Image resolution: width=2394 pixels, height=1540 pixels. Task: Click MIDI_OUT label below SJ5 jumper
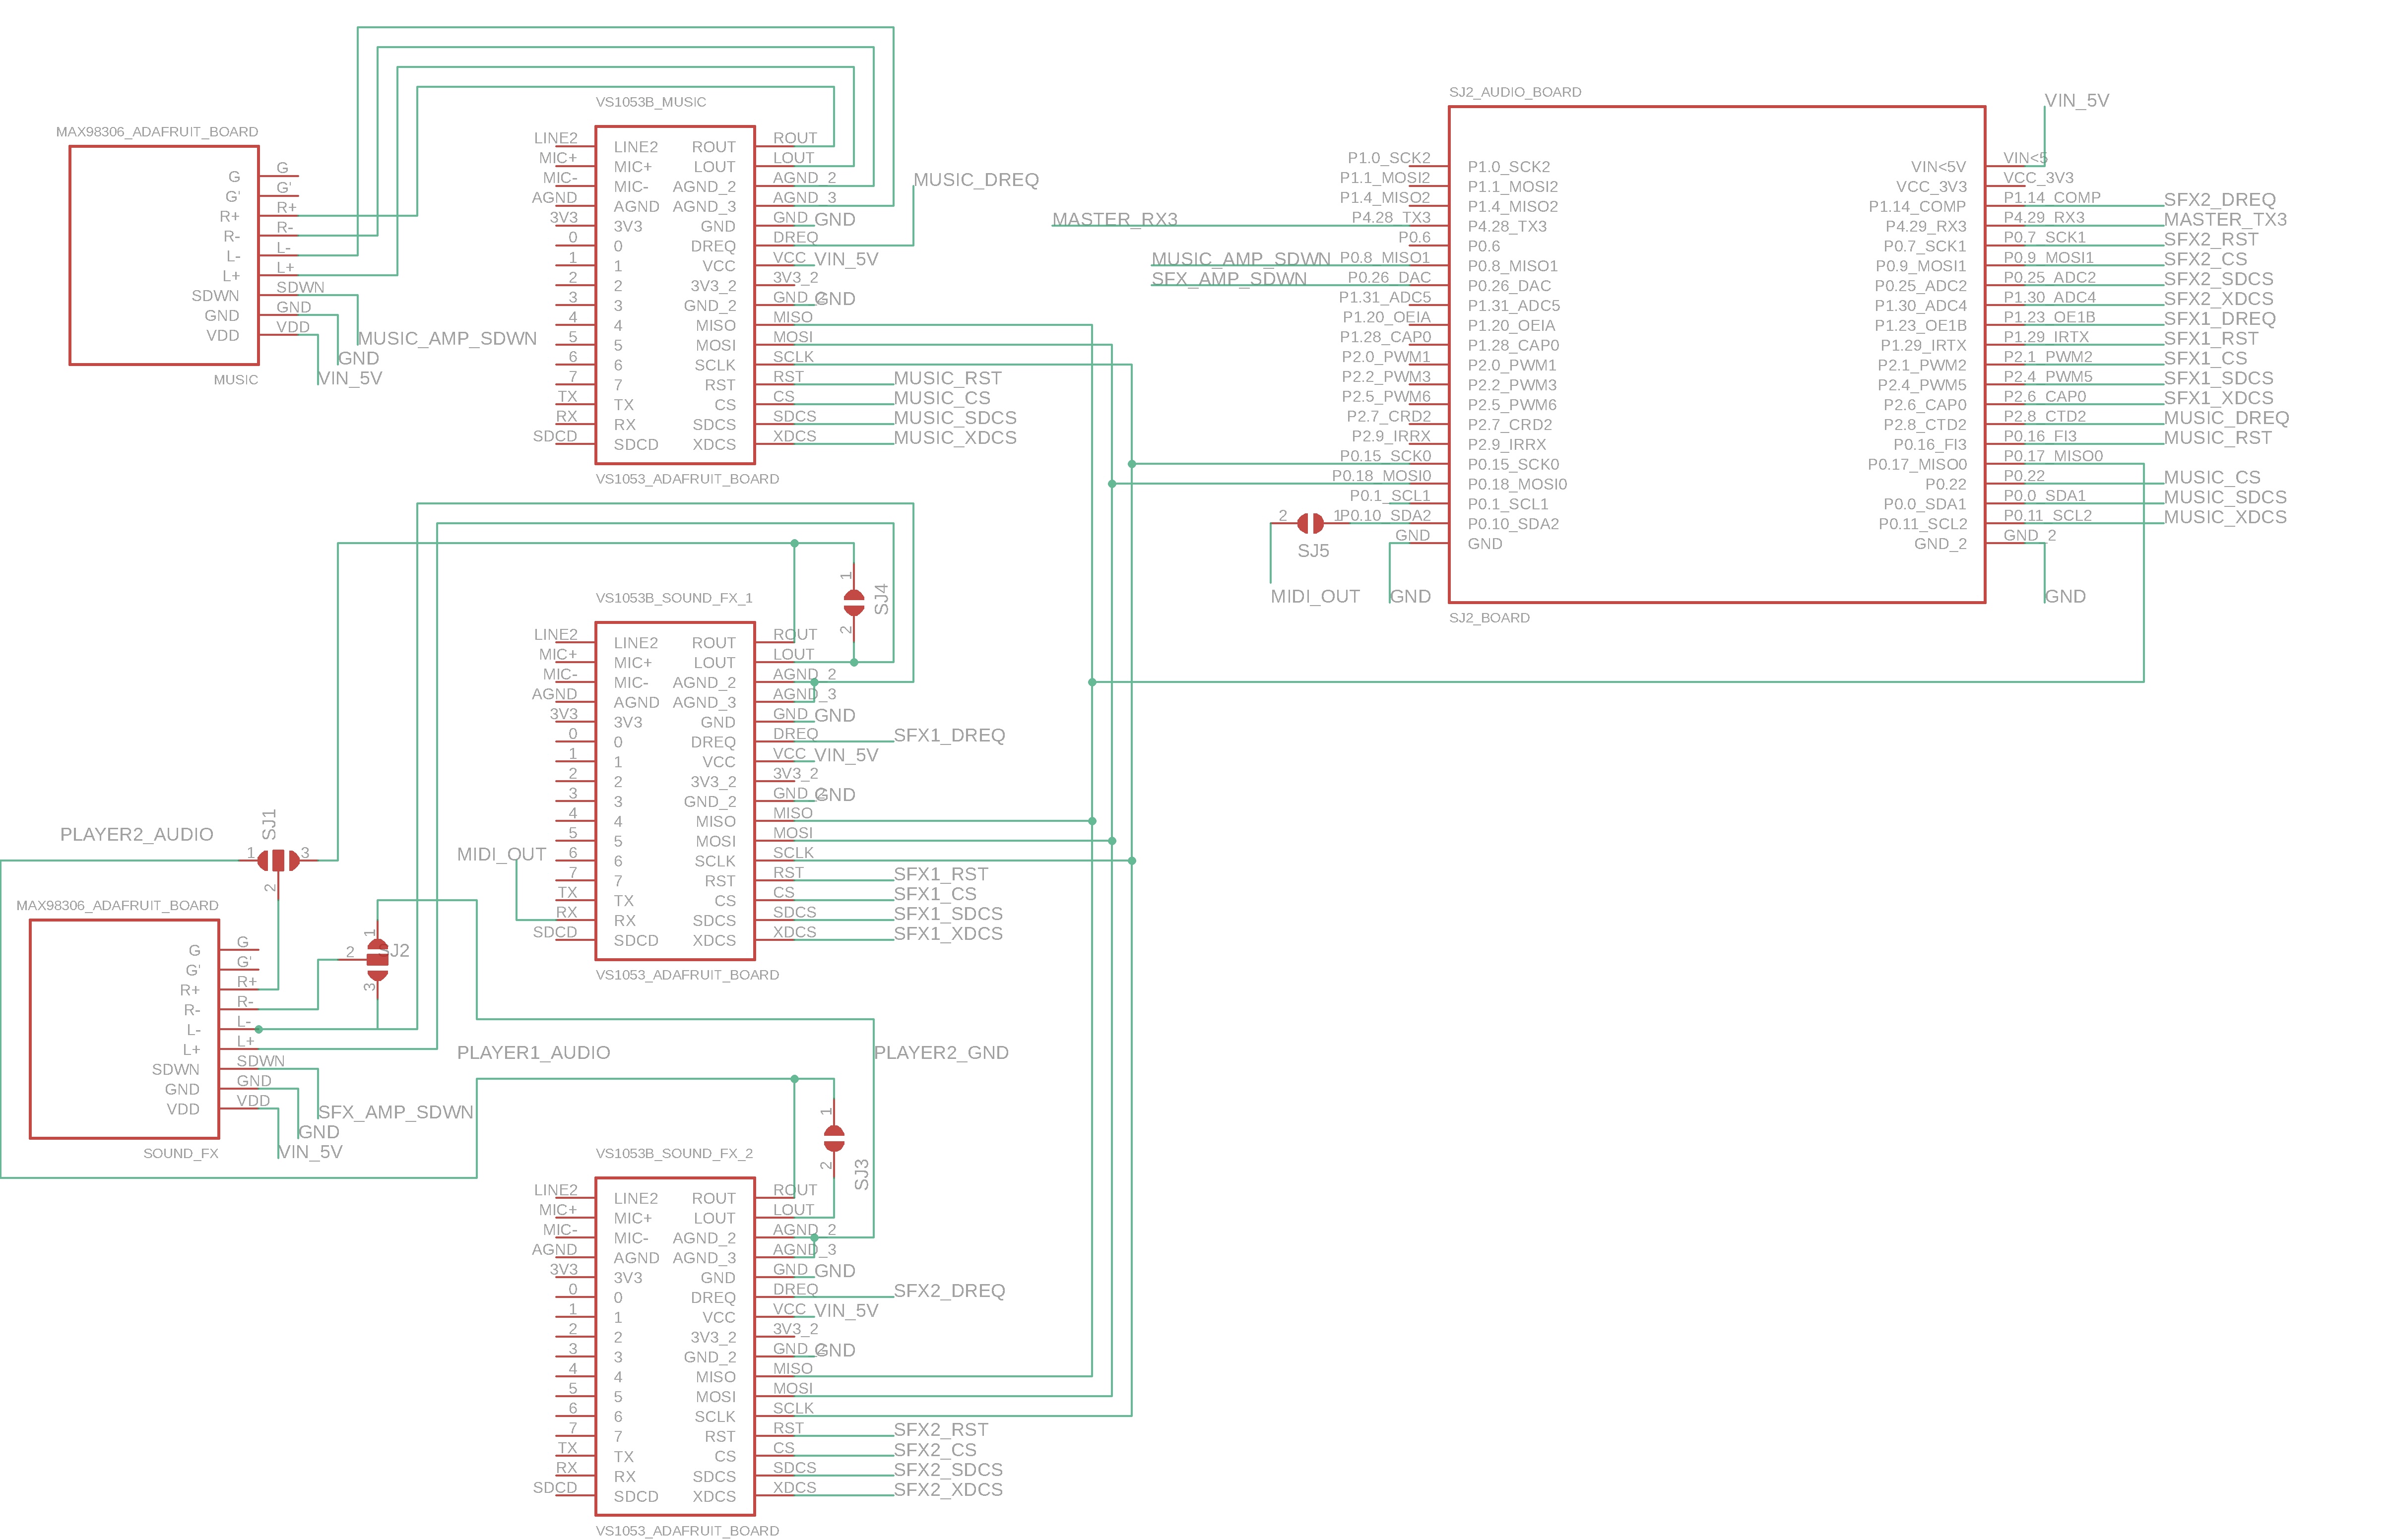click(1314, 596)
